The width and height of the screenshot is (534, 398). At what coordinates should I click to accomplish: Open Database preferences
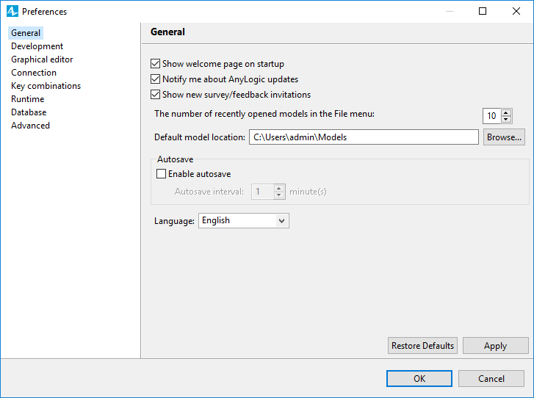pos(29,112)
